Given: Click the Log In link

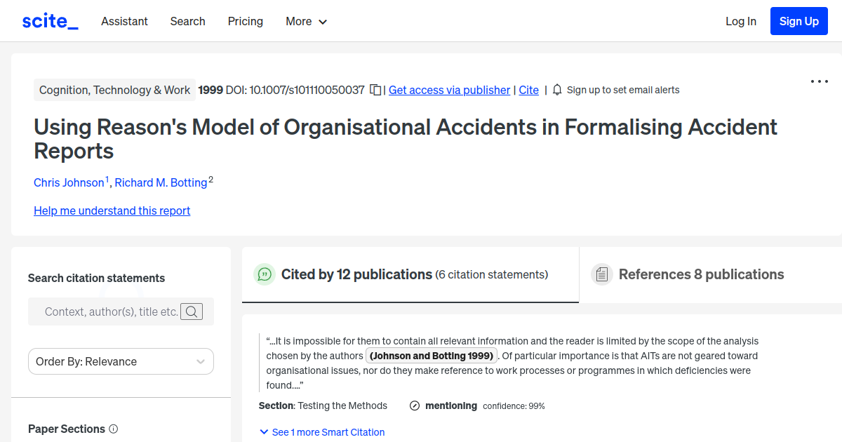Looking at the screenshot, I should coord(741,21).
